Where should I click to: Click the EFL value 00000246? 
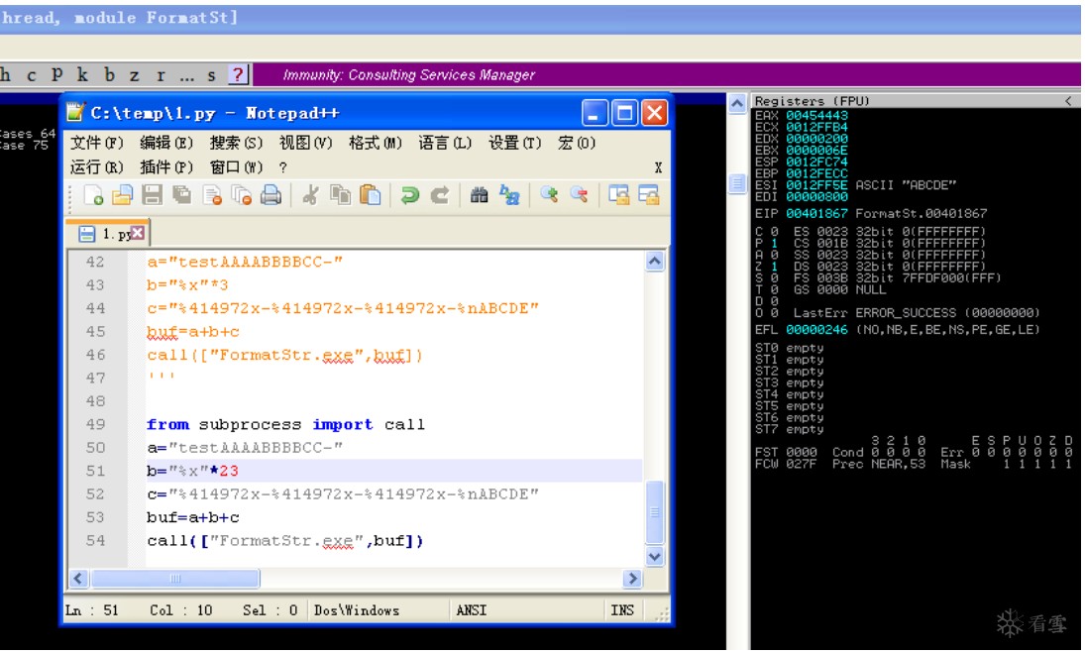[816, 330]
